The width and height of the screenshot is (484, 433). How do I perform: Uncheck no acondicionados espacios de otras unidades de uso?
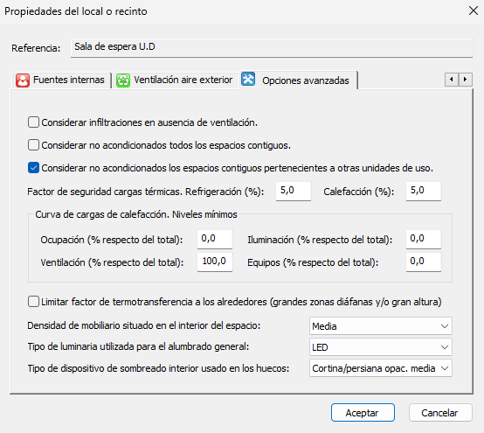tap(33, 168)
